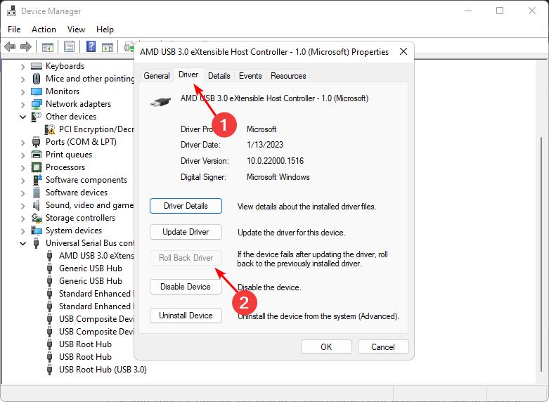Toggle the Show/Hide Action Pane toolbar icon

[x=108, y=46]
